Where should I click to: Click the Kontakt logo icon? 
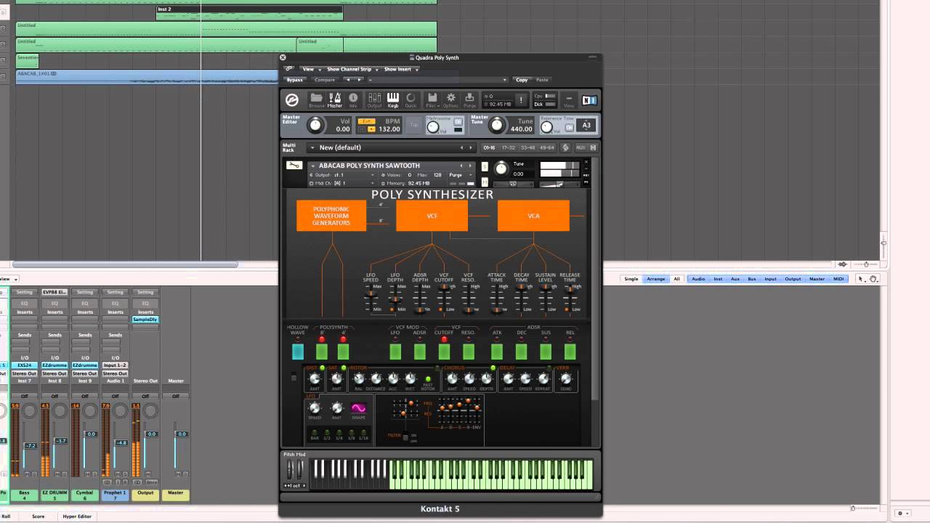[292, 100]
